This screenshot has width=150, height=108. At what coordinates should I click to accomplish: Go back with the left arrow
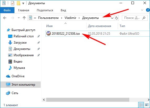(x=5, y=18)
